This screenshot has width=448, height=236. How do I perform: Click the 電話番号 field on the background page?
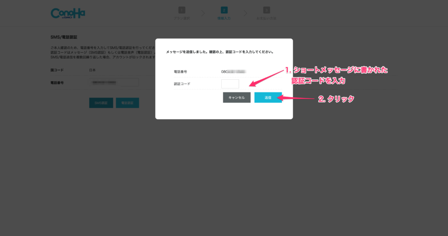click(x=114, y=83)
